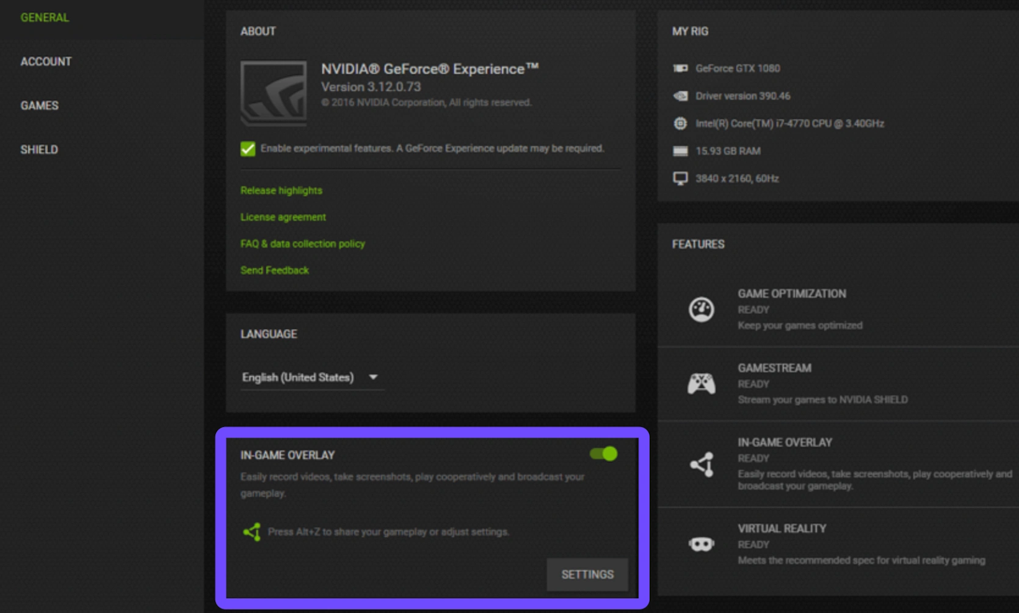Click the monitor resolution display icon

[x=680, y=178]
